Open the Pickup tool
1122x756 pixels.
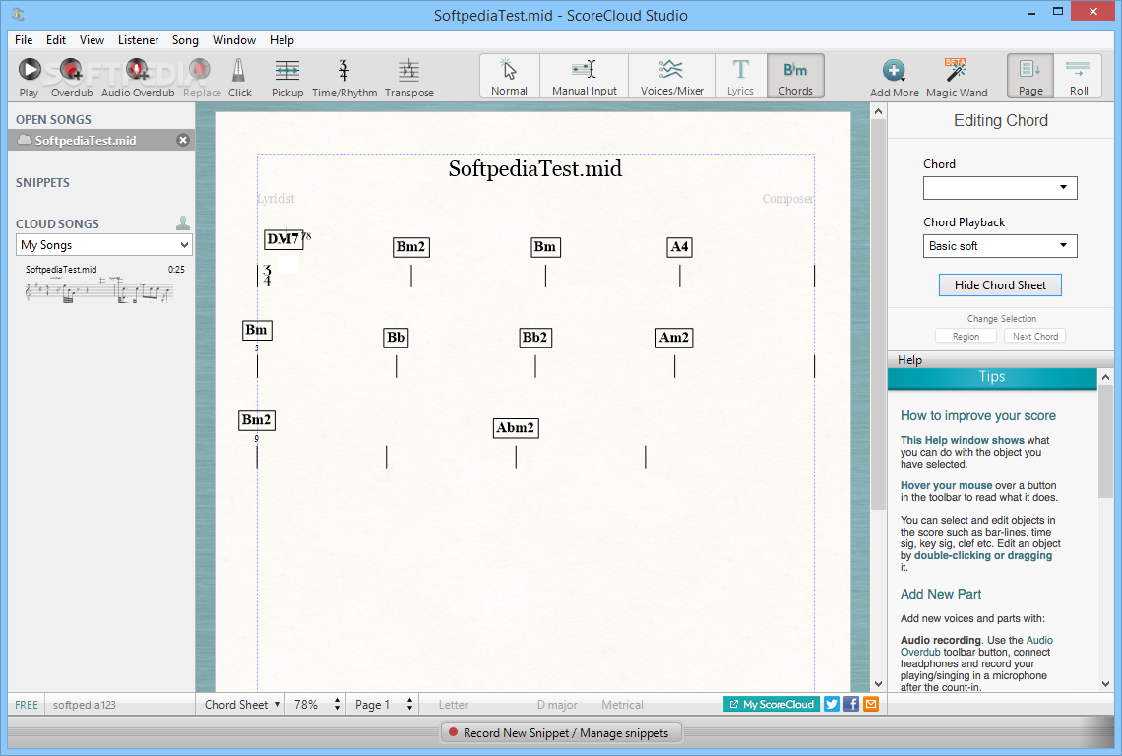tap(287, 78)
